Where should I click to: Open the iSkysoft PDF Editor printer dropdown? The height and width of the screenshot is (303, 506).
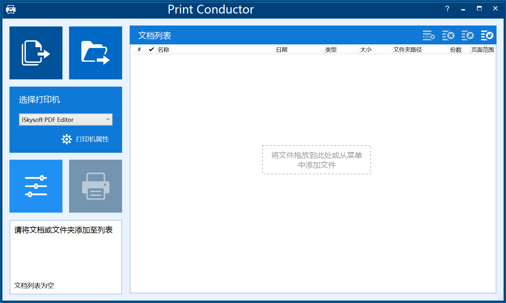pyautogui.click(x=66, y=120)
